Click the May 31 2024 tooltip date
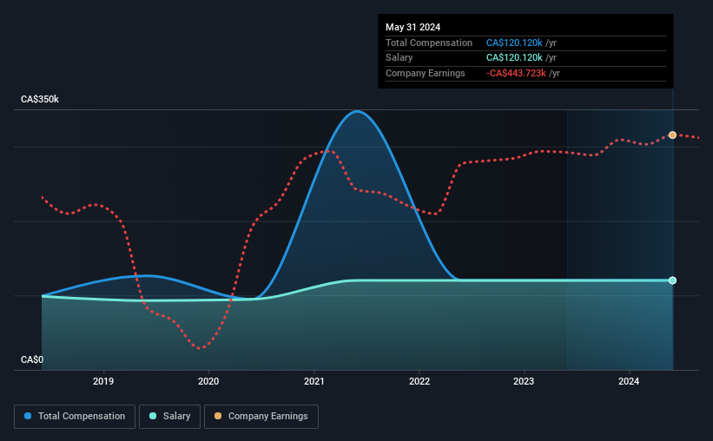Viewport: 713px width, 441px height. coord(413,27)
